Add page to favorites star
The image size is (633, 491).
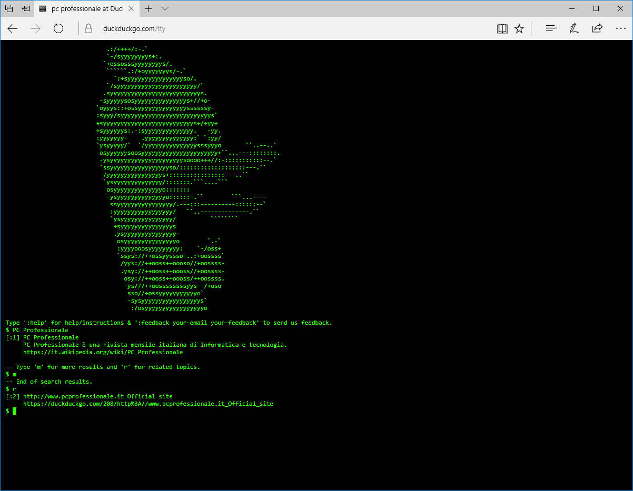pos(519,29)
